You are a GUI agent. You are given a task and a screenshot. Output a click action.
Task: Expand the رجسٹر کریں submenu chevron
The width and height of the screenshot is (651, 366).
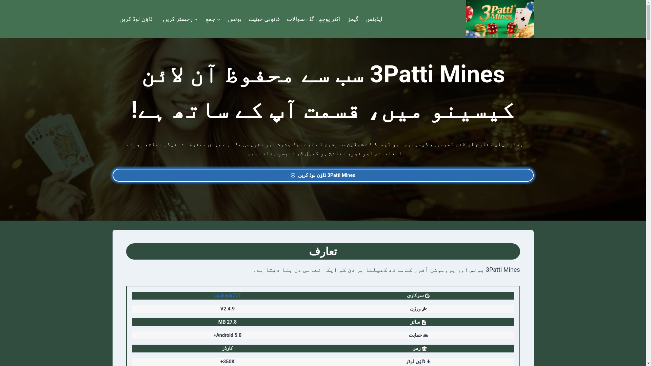pos(196,20)
